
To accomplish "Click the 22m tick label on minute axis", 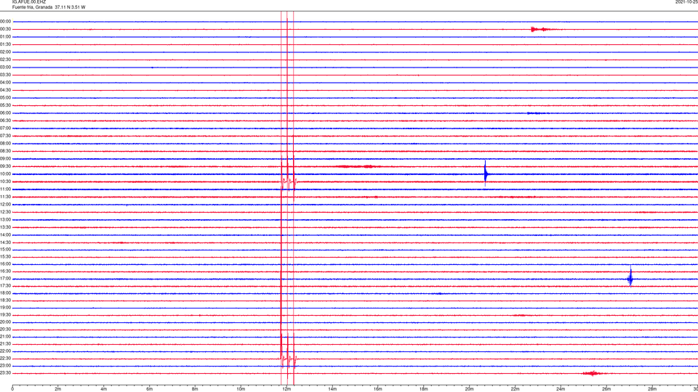I will click(x=515, y=389).
